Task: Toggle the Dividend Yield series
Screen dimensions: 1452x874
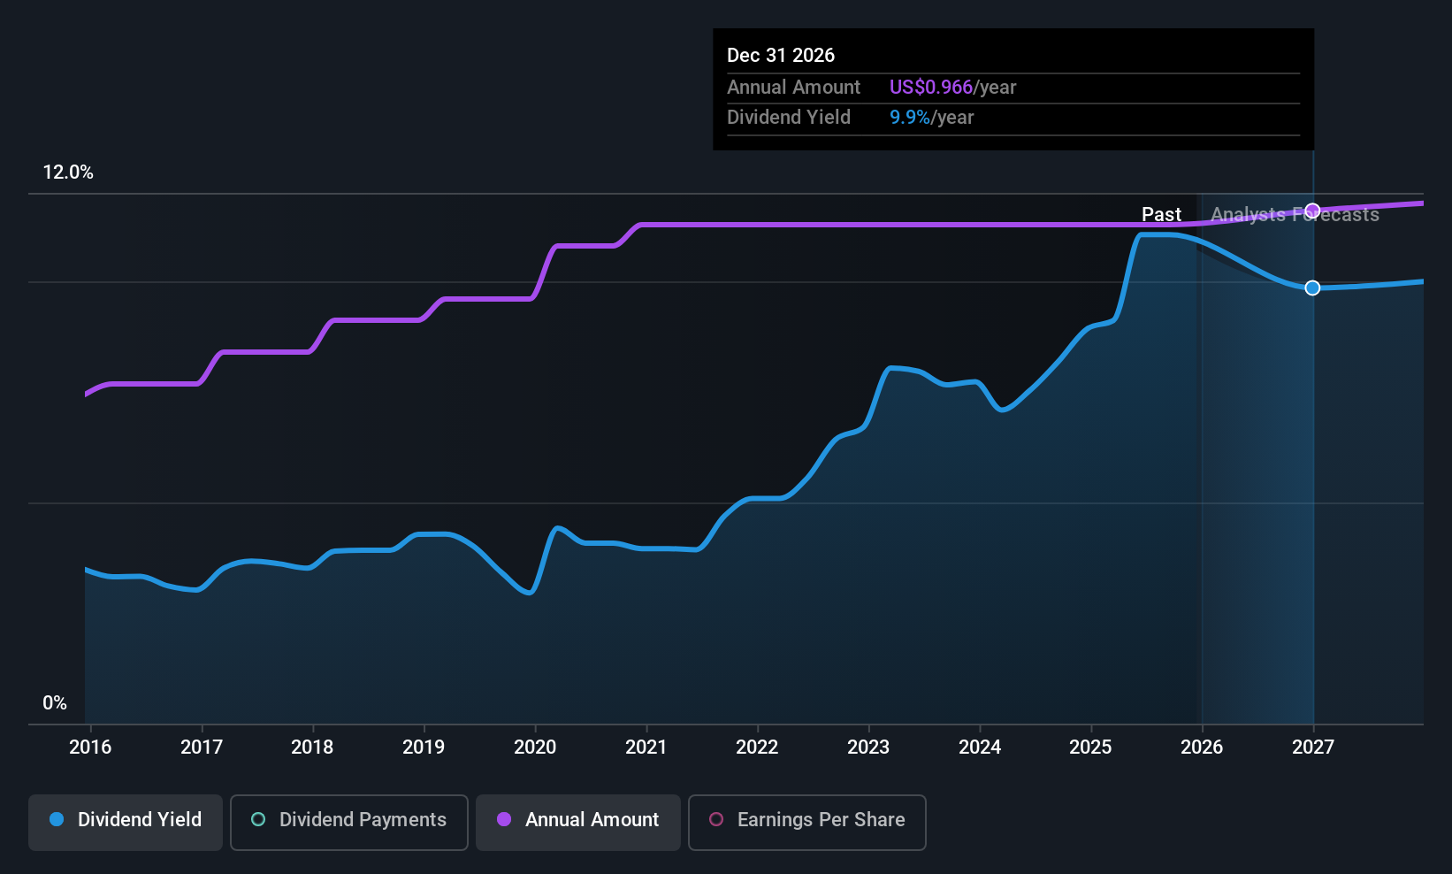Action: 126,822
